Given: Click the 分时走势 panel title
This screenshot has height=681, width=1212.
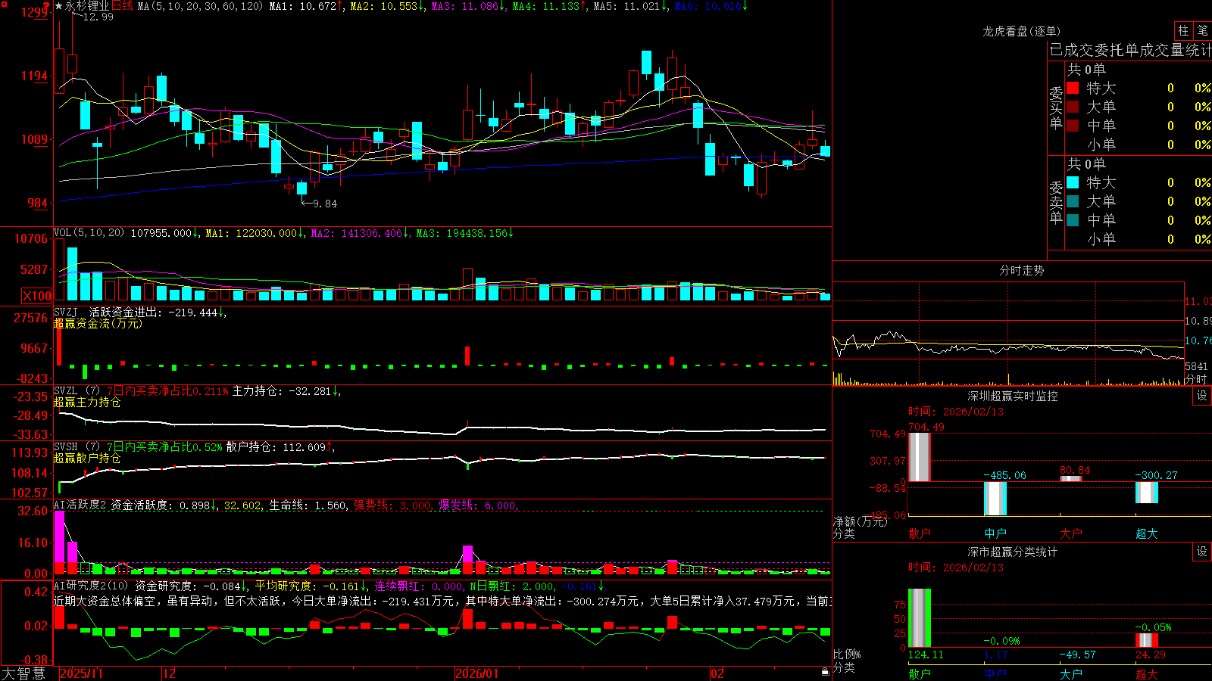Looking at the screenshot, I should (1021, 270).
